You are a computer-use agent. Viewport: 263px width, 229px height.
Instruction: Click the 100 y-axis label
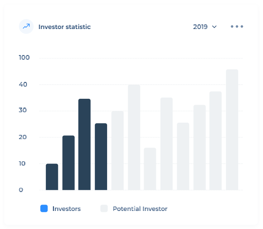coord(24,58)
